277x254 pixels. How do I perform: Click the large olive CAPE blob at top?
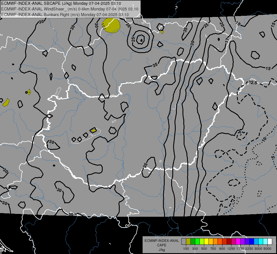pyautogui.click(x=111, y=26)
